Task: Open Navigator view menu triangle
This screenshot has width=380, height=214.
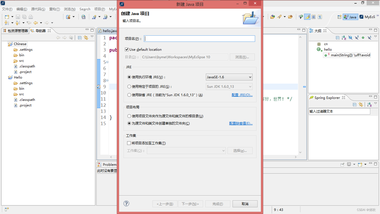Action: click(92, 37)
